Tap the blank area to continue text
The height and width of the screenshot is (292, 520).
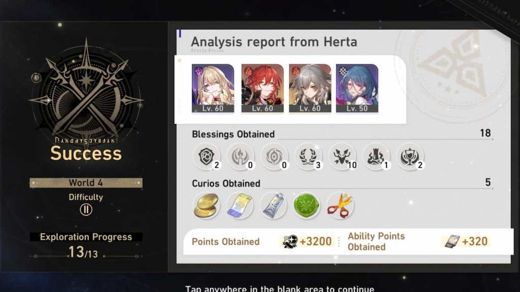tap(280, 288)
